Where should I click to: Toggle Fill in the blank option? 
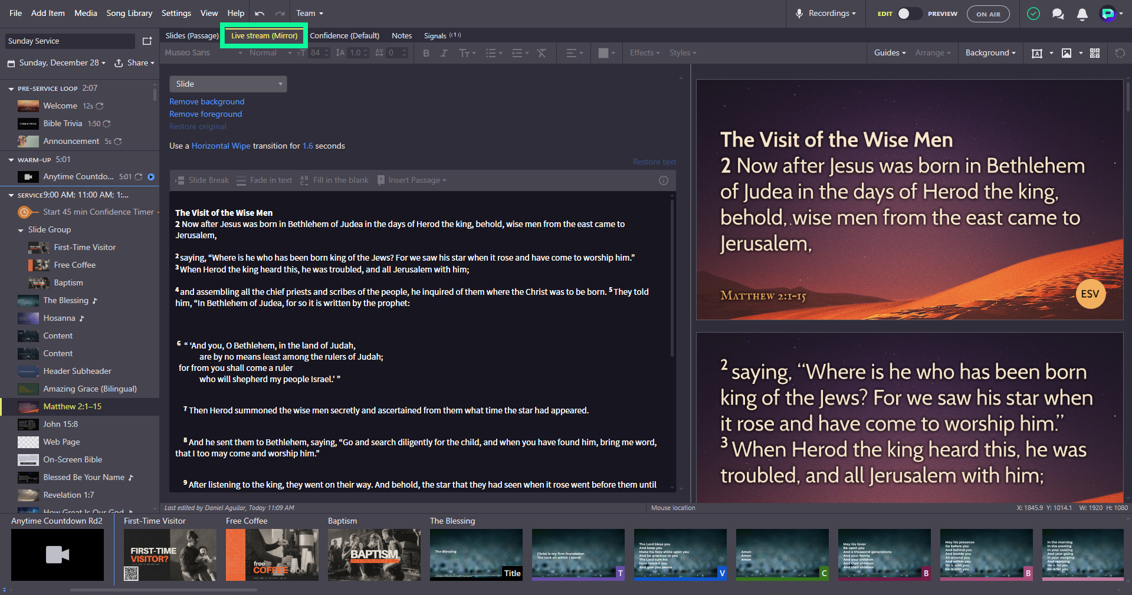pyautogui.click(x=334, y=180)
